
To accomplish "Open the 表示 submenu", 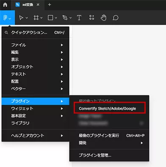I will pyautogui.click(x=36, y=60).
